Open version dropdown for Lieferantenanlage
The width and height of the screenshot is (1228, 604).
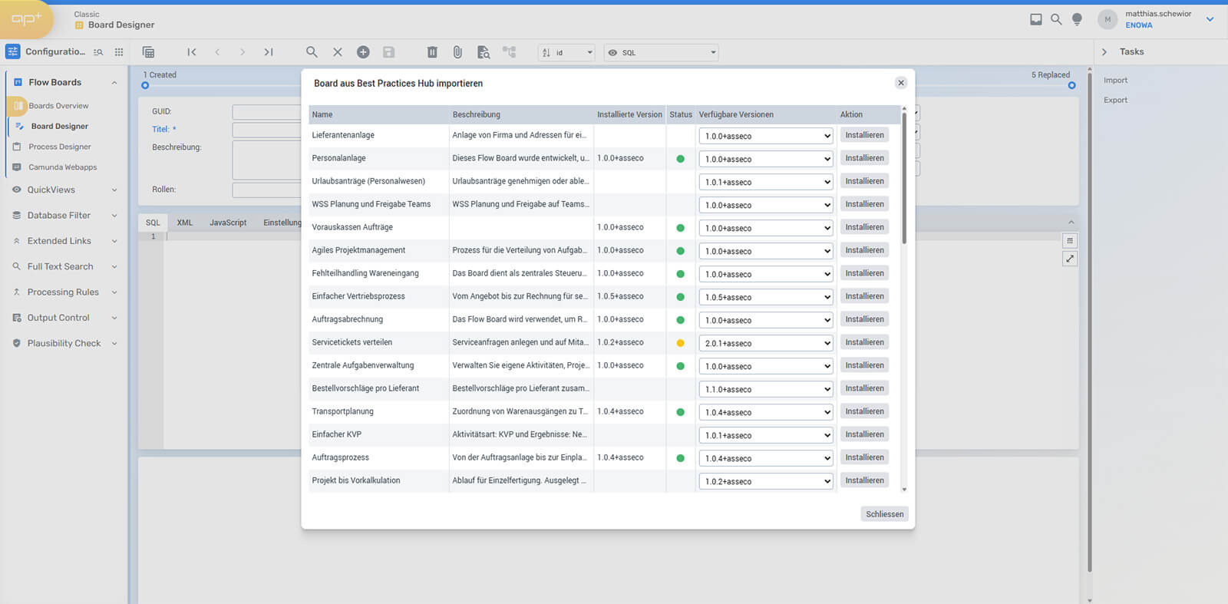click(765, 136)
